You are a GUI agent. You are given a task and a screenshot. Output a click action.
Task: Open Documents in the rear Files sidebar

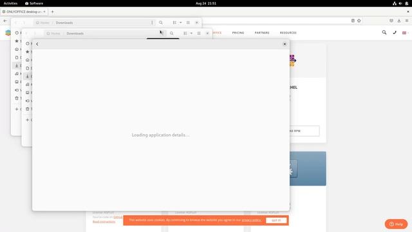point(17,57)
